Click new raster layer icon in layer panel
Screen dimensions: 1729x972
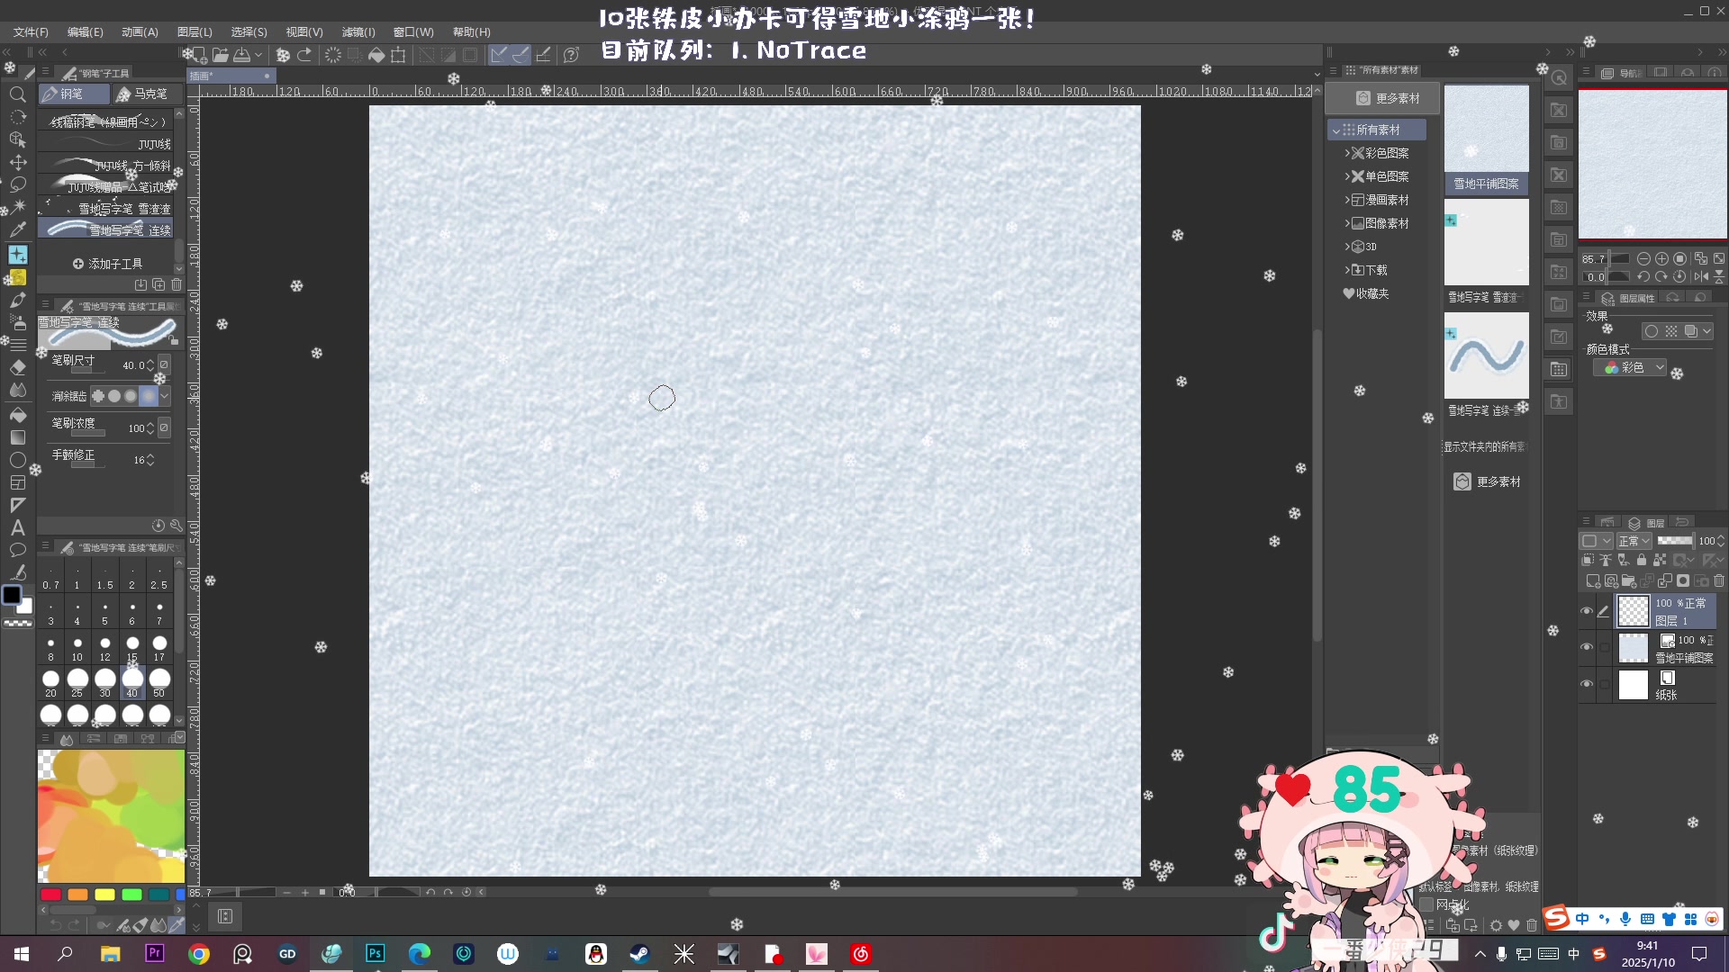1593,581
